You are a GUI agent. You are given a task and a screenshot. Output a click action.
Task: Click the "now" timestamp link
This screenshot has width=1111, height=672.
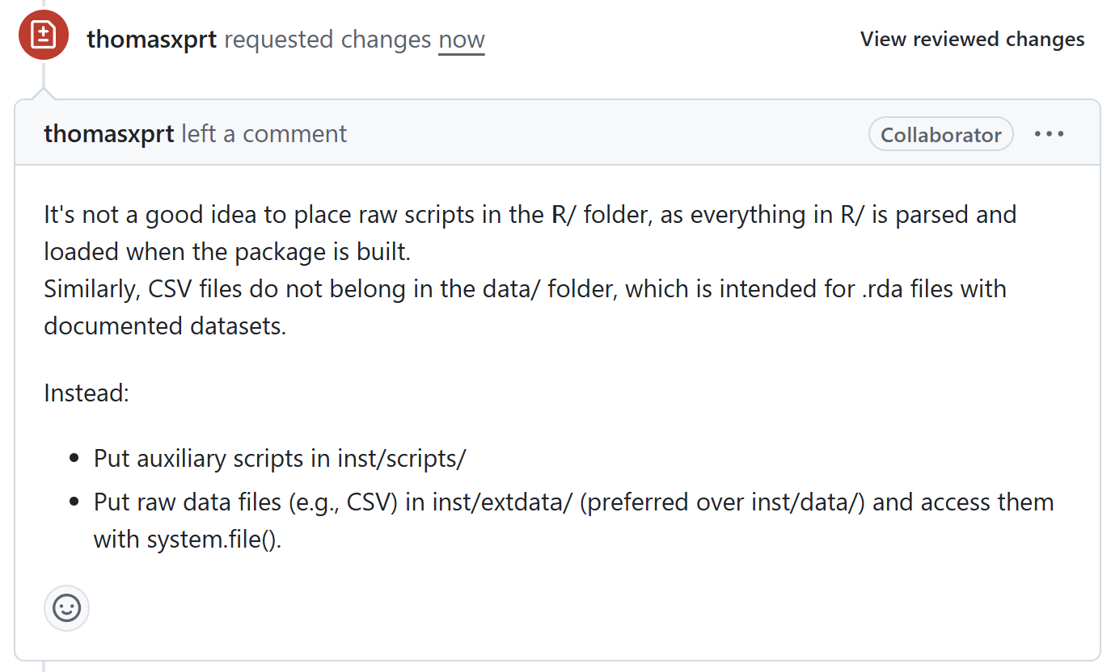coord(461,39)
